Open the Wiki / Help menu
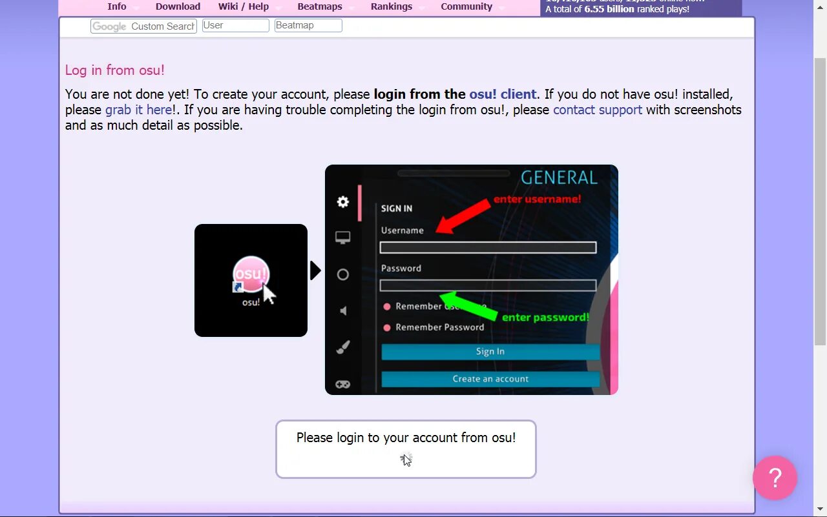Image resolution: width=827 pixels, height=517 pixels. (x=244, y=6)
